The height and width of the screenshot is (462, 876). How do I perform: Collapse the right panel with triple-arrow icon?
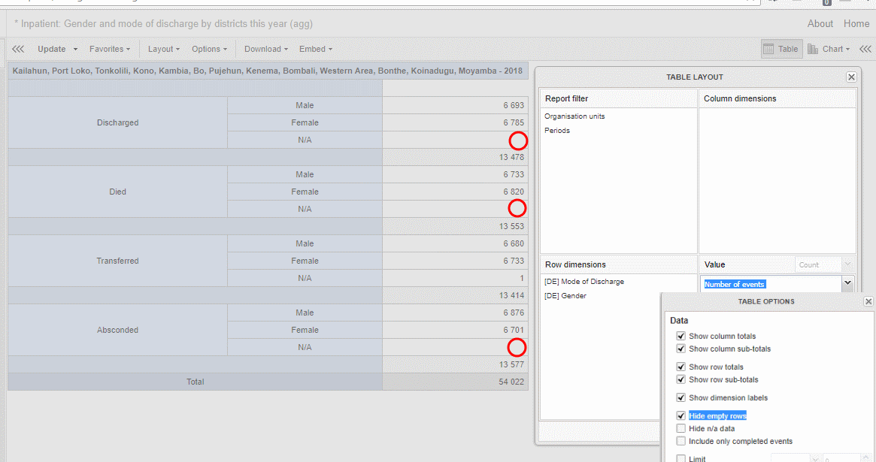click(x=865, y=49)
